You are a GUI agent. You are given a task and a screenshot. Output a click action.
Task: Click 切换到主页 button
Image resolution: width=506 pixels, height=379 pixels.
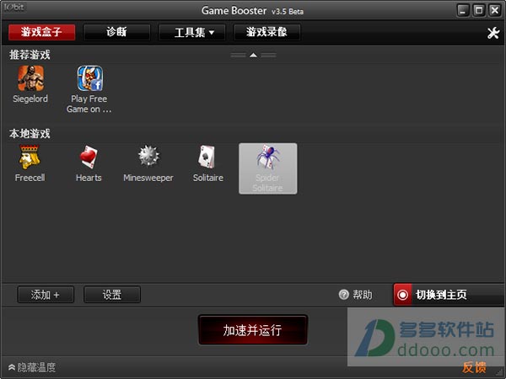[449, 295]
